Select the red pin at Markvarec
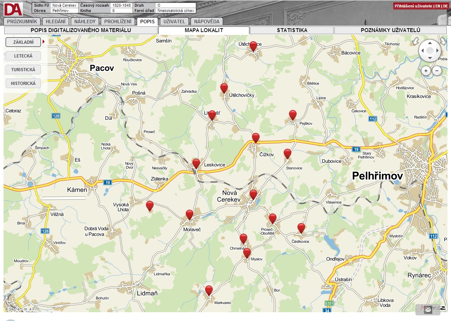The image size is (451, 321). (209, 290)
